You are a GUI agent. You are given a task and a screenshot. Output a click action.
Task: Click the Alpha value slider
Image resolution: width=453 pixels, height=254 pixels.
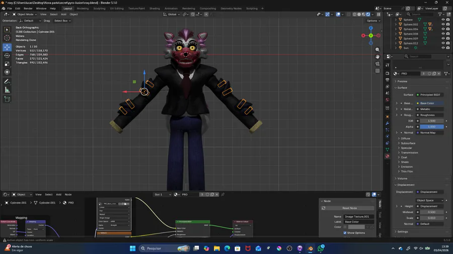(431, 127)
